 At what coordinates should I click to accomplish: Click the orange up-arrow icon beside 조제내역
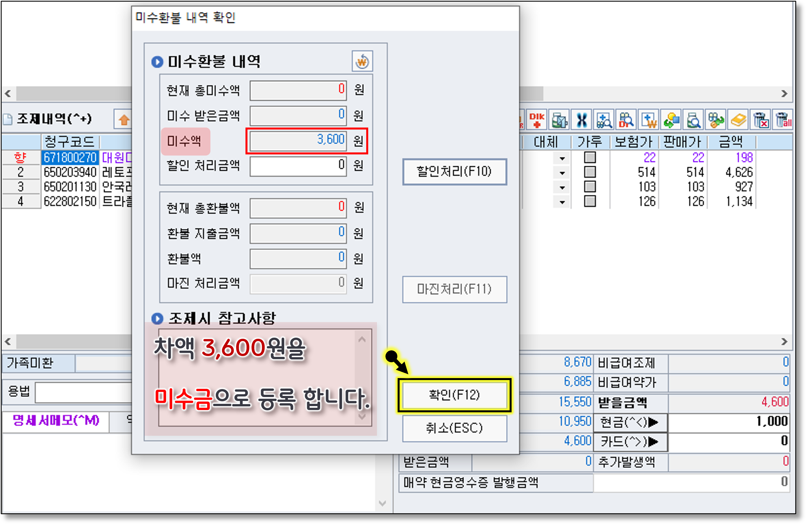124,120
